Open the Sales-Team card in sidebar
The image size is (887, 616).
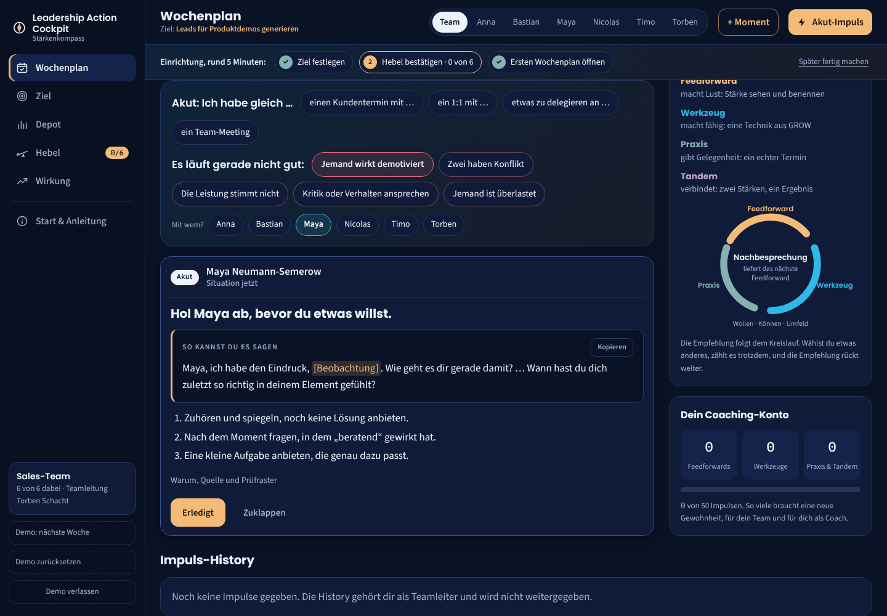pyautogui.click(x=72, y=488)
